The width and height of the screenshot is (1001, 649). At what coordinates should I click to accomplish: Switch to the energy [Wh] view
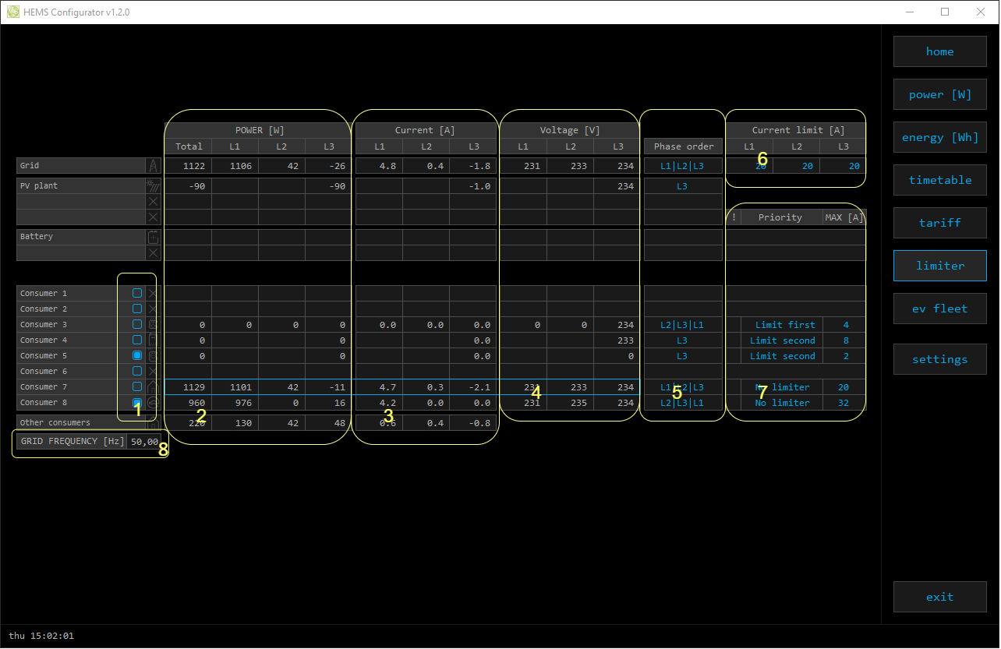point(939,137)
